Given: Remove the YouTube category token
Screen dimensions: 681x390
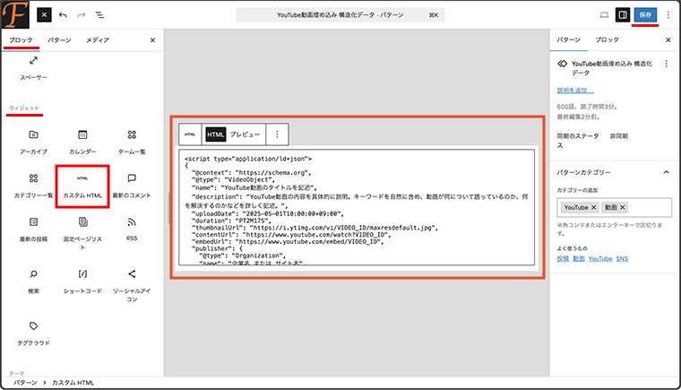Looking at the screenshot, I should (594, 207).
